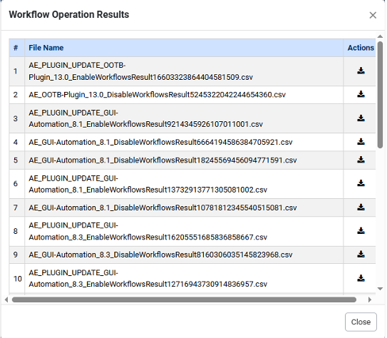Download the row 10 result file
The image size is (387, 338).
(x=361, y=278)
